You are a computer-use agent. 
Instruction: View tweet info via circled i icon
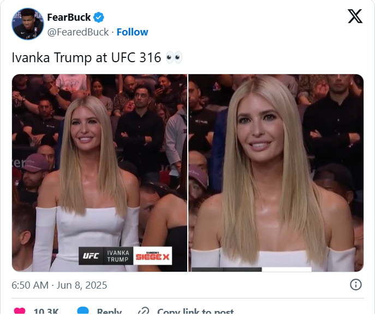356,285
